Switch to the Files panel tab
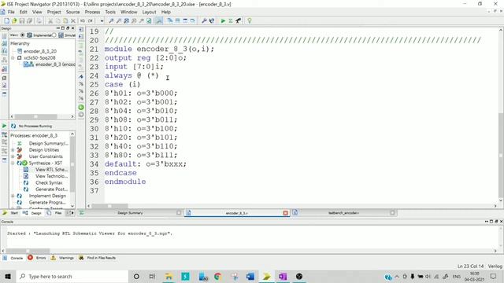504x283 pixels. [x=54, y=213]
